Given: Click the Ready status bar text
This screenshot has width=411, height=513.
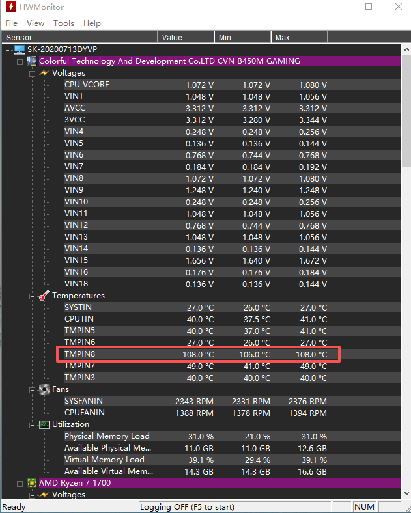Looking at the screenshot, I should click(x=14, y=507).
